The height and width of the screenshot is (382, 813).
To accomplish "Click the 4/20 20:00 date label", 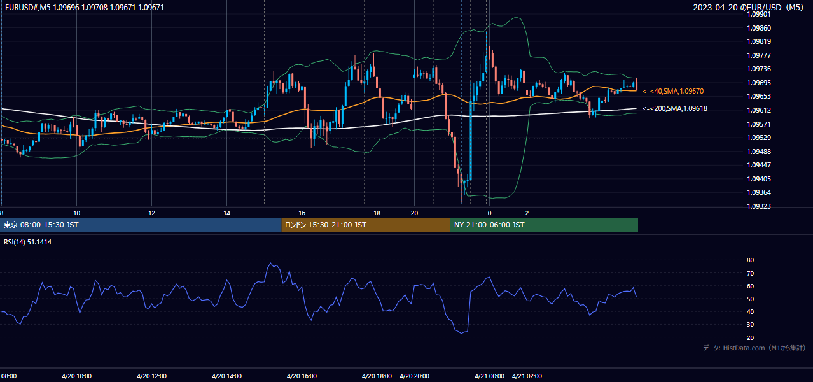I will (415, 376).
